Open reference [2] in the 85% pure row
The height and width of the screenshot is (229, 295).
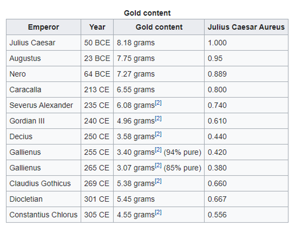(x=158, y=166)
